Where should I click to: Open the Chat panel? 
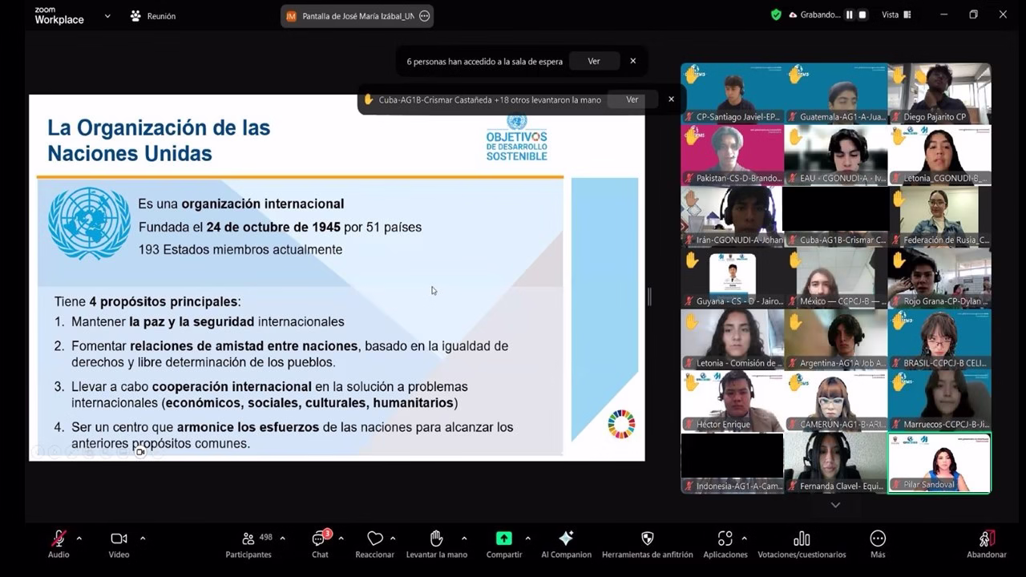320,543
